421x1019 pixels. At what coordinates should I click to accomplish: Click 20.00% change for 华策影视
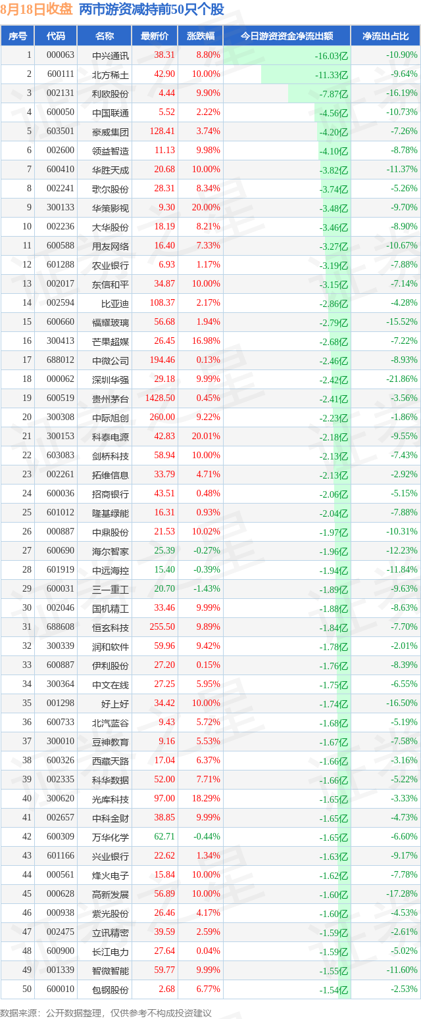[205, 208]
